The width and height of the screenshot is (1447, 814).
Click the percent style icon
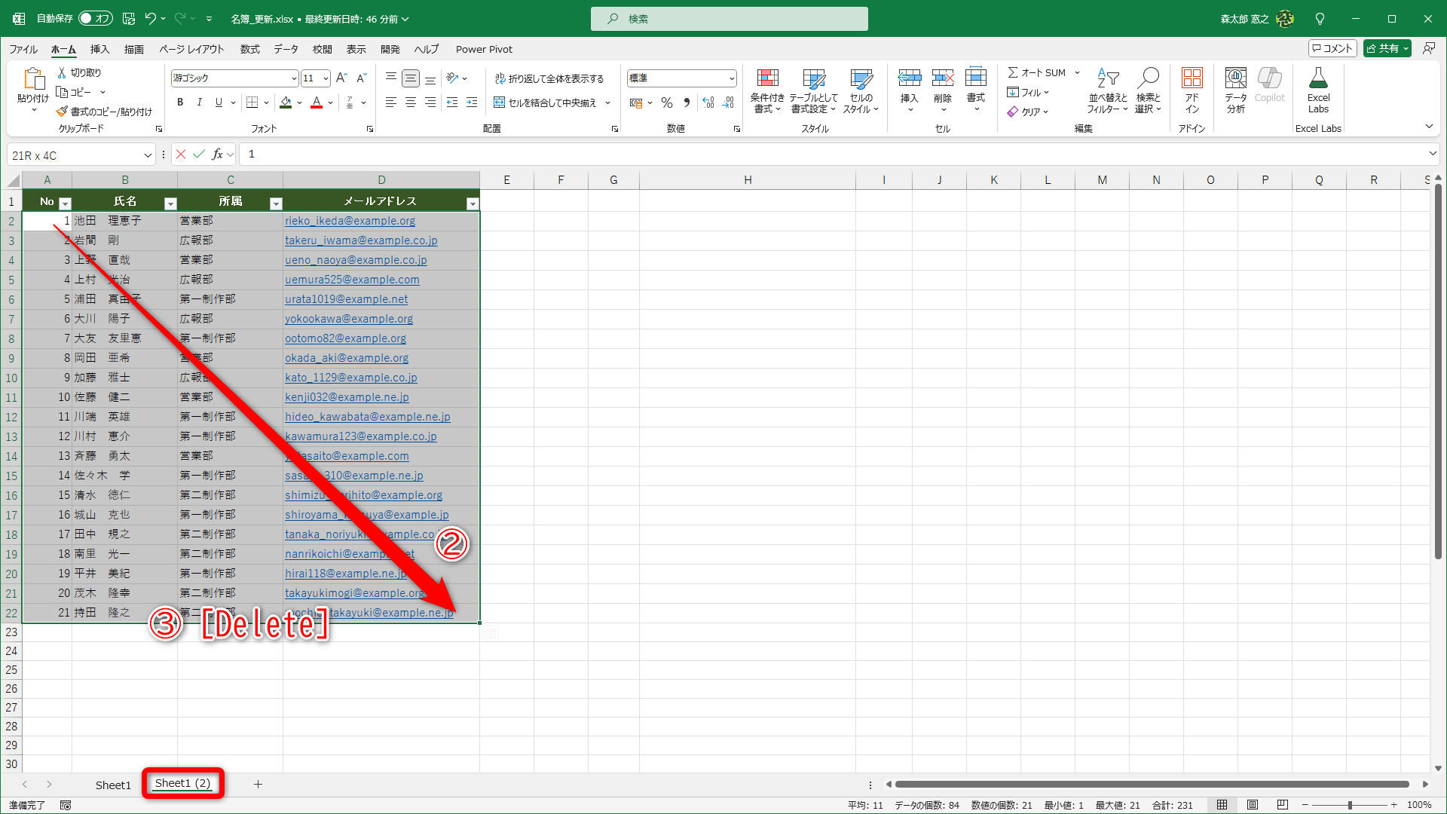[x=667, y=103]
